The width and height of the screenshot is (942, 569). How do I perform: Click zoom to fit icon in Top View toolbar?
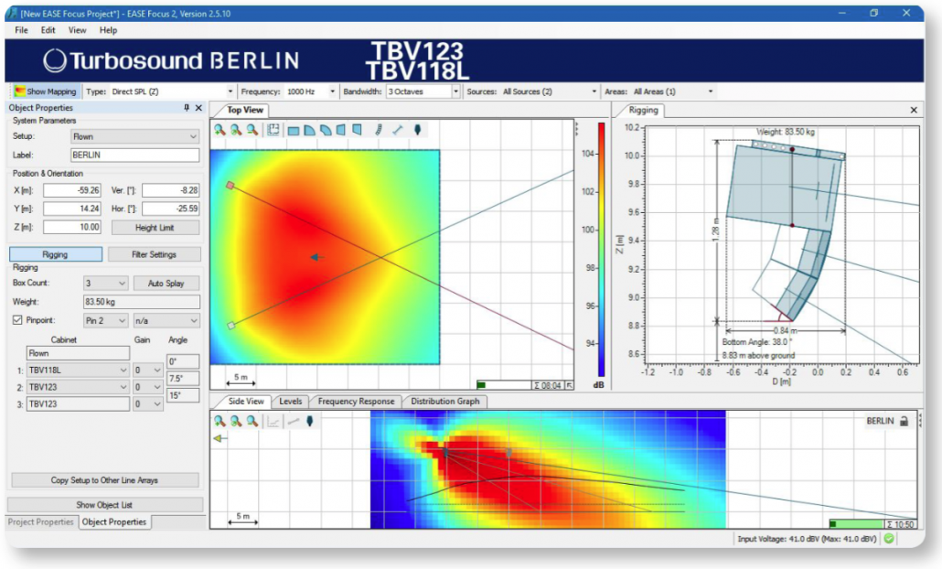(x=236, y=130)
